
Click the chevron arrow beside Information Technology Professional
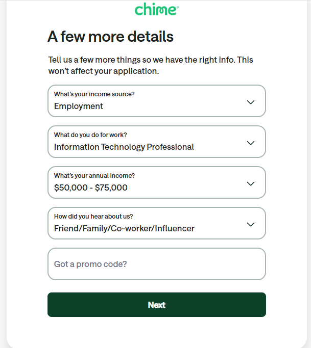[250, 143]
